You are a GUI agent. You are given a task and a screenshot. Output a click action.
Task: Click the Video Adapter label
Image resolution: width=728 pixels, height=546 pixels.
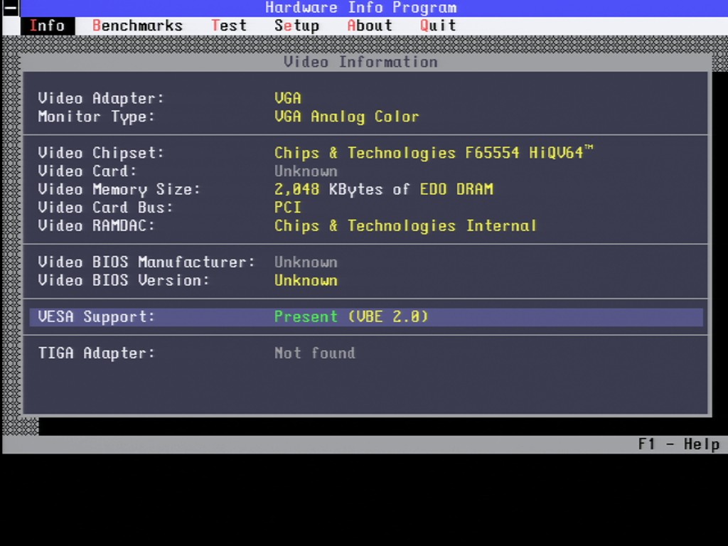click(101, 98)
